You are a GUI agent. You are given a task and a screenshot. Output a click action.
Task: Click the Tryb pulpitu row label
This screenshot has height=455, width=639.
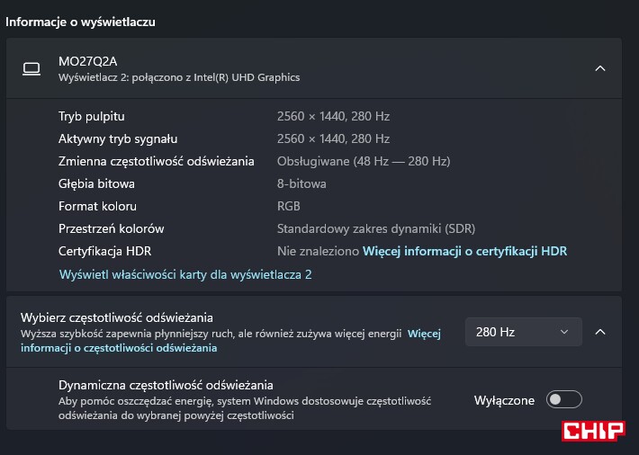tap(92, 117)
